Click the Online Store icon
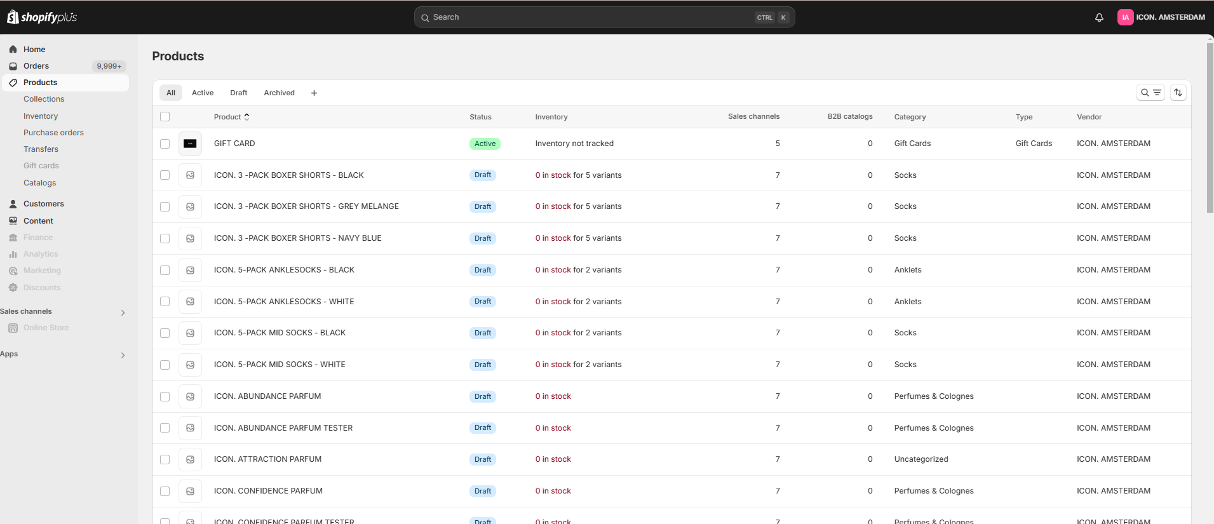This screenshot has width=1214, height=524. coord(13,328)
